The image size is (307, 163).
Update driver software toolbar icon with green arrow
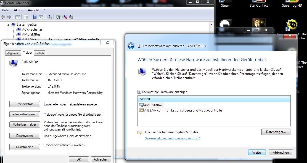pos(58,17)
